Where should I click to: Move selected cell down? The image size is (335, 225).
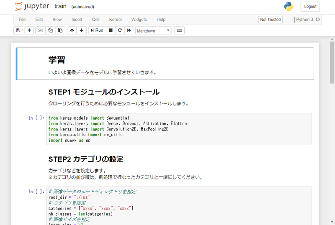click(x=81, y=31)
